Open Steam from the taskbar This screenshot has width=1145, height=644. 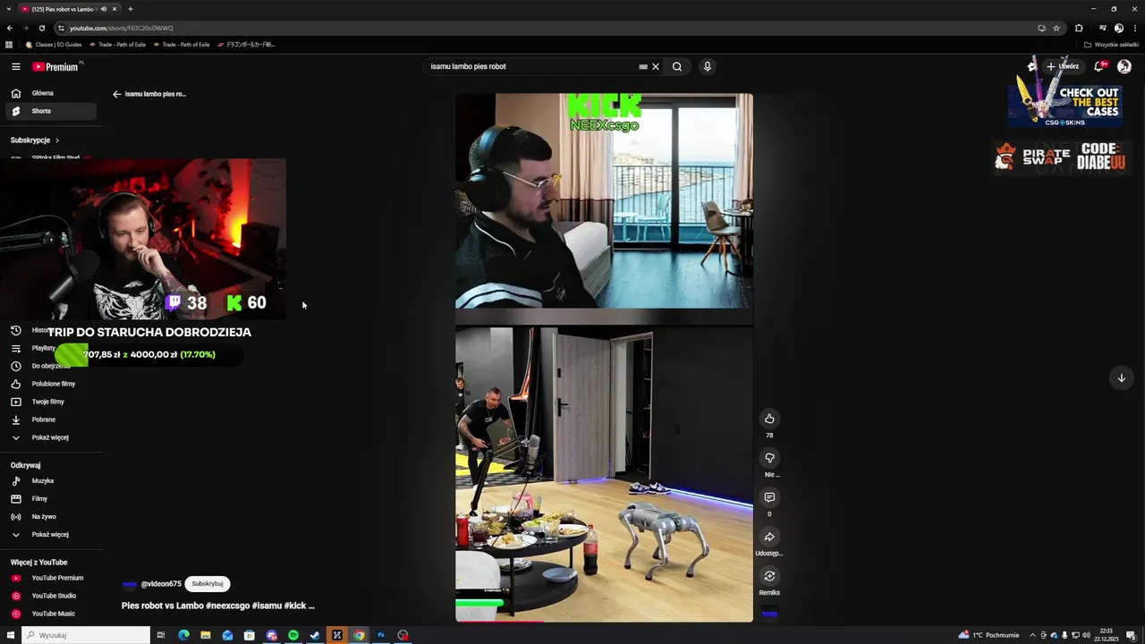click(315, 635)
